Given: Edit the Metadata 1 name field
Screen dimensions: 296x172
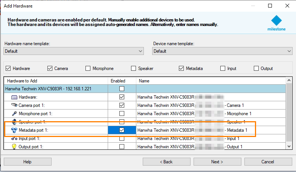Looking at the screenshot, I should (x=211, y=130).
